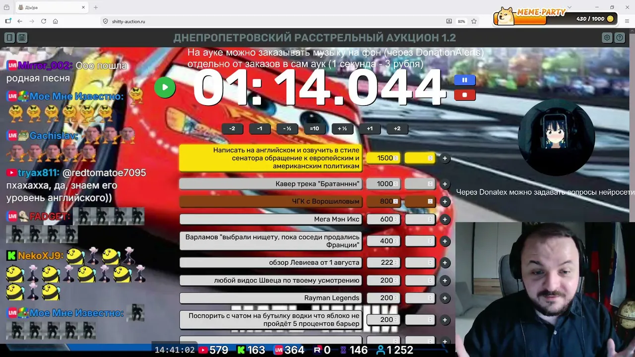Open the tab list icon at window corner

(x=6, y=7)
